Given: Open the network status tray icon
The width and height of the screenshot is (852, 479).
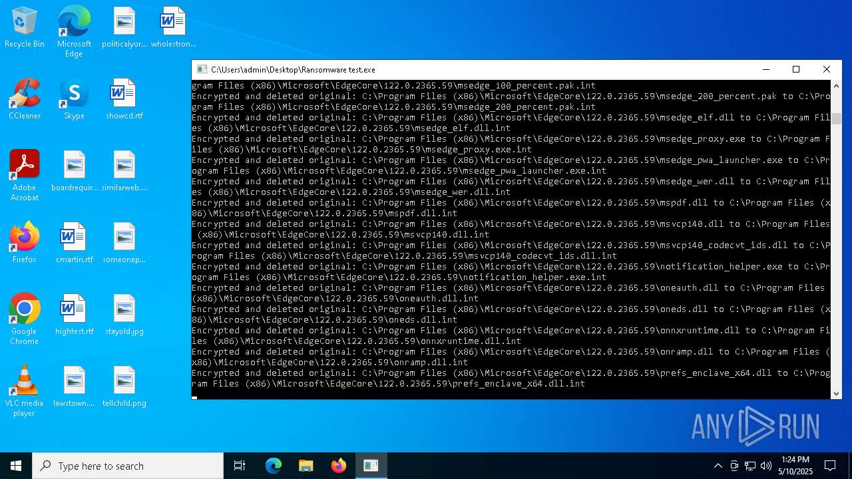Looking at the screenshot, I should click(750, 466).
